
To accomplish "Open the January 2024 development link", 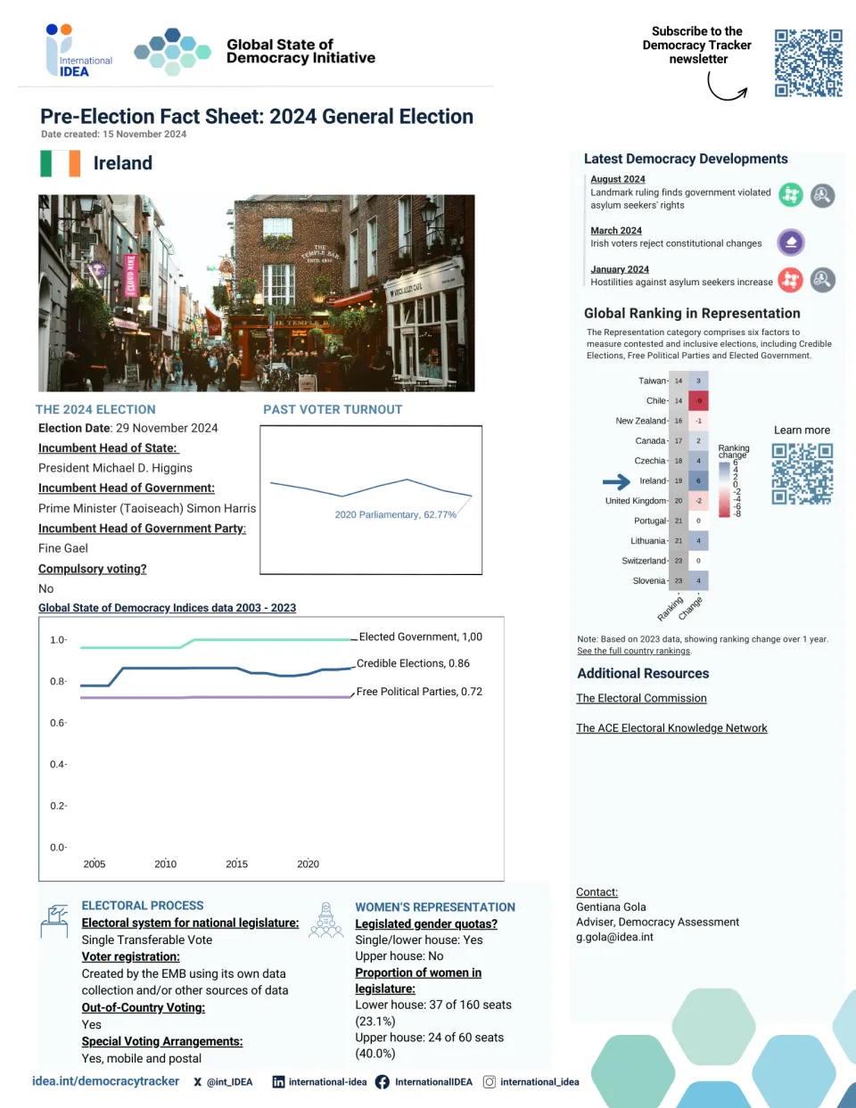I will [x=620, y=269].
